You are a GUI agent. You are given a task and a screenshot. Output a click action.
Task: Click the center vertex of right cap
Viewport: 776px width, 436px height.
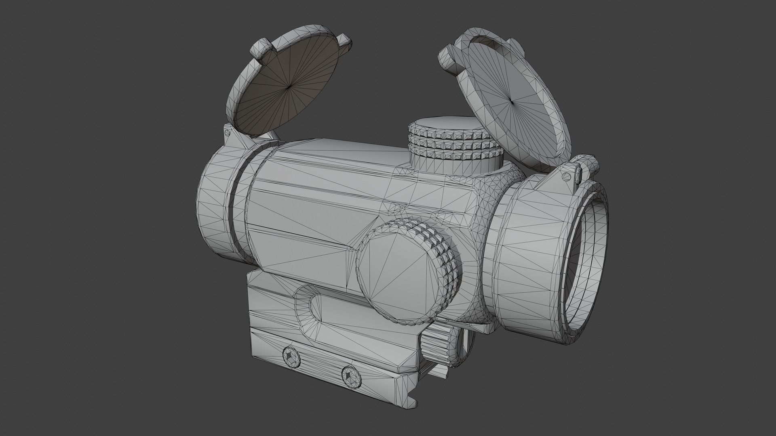511,101
